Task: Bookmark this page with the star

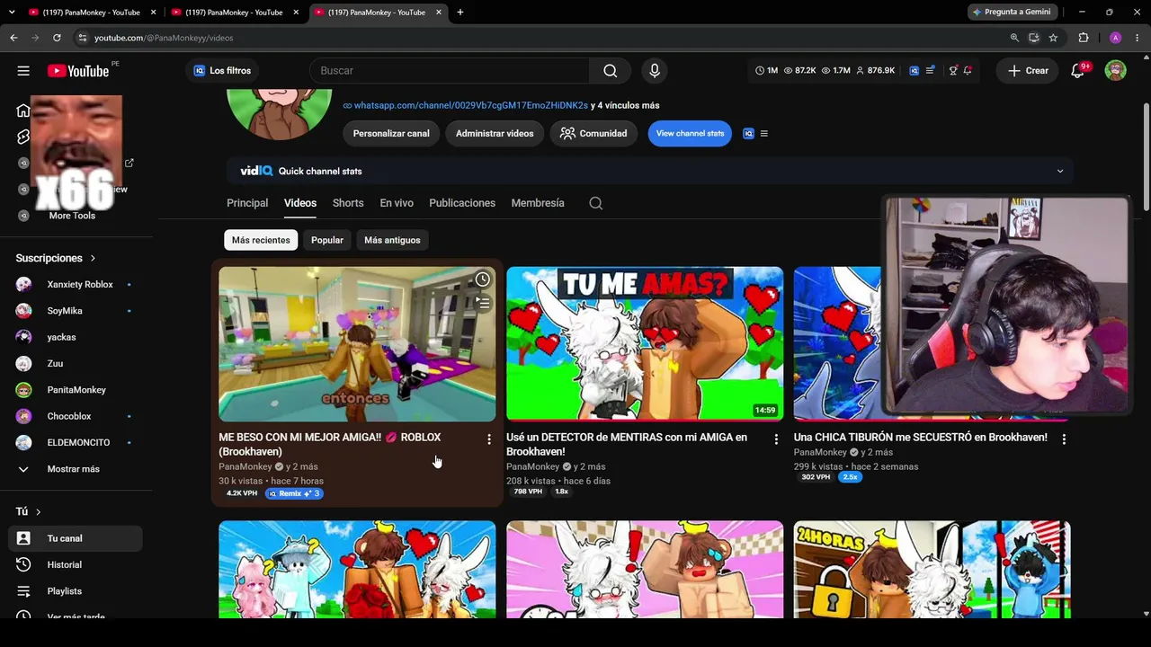Action: coord(1053,38)
